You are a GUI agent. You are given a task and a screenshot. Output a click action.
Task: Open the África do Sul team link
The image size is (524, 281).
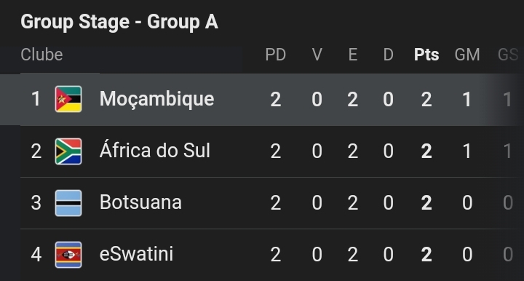point(155,149)
